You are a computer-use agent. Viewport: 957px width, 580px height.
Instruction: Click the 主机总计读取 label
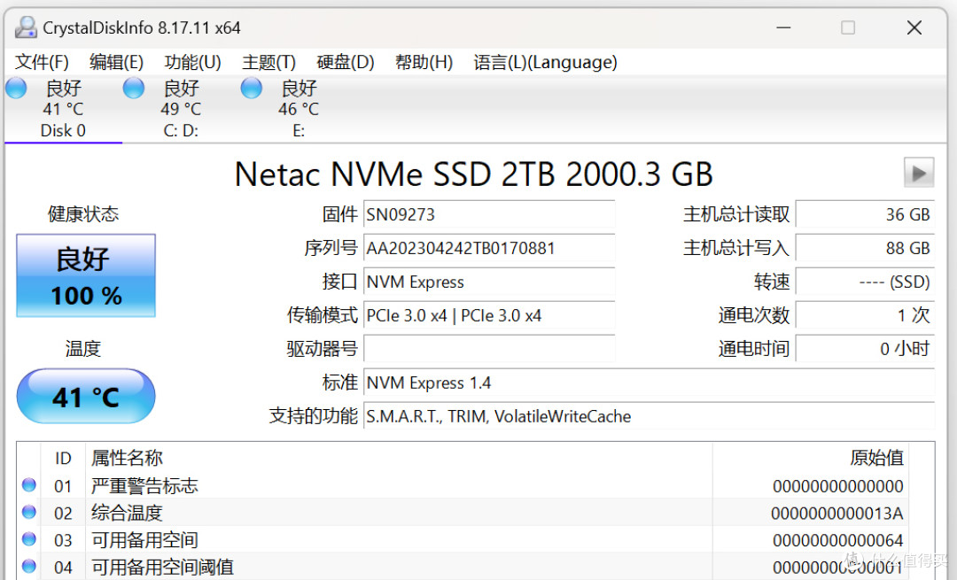pyautogui.click(x=736, y=214)
